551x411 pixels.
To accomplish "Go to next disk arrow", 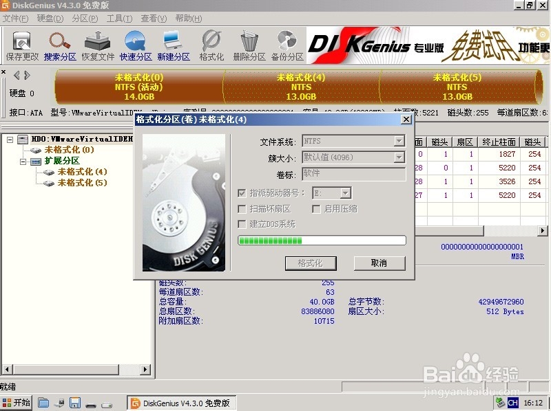I will pyautogui.click(x=27, y=75).
